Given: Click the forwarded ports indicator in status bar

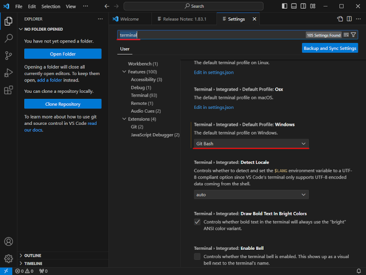Looking at the screenshot, I should 43,271.
